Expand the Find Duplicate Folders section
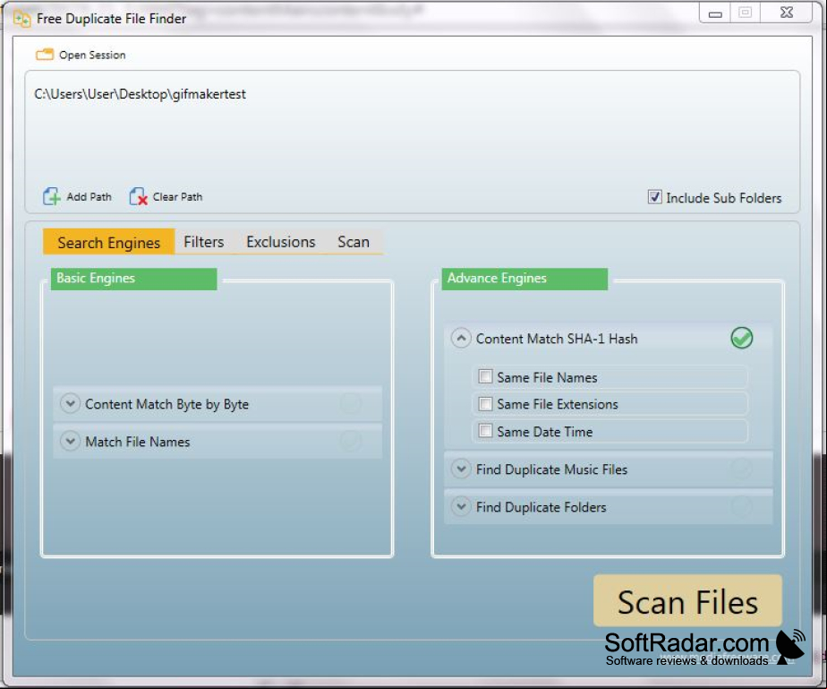This screenshot has height=689, width=827. point(461,506)
